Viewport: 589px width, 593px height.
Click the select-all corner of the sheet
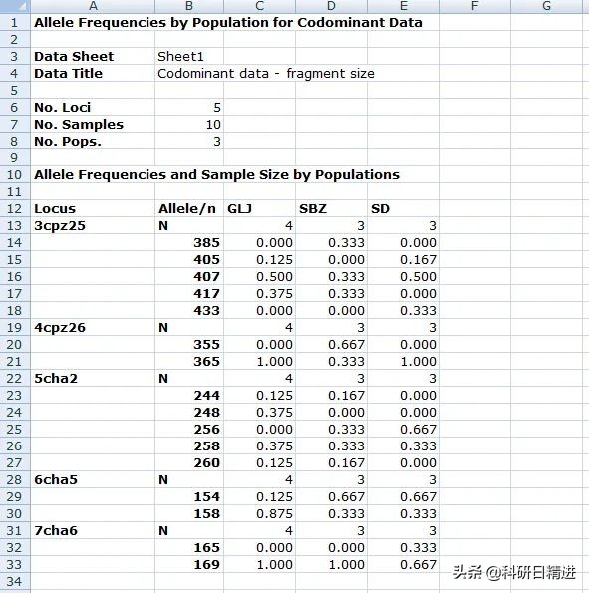pyautogui.click(x=15, y=6)
